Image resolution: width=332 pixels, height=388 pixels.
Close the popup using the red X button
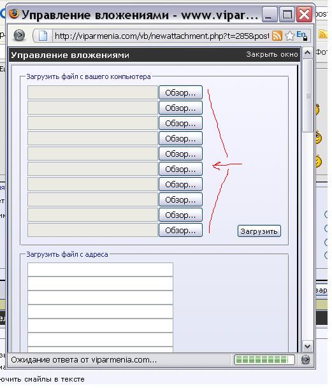coord(304,15)
